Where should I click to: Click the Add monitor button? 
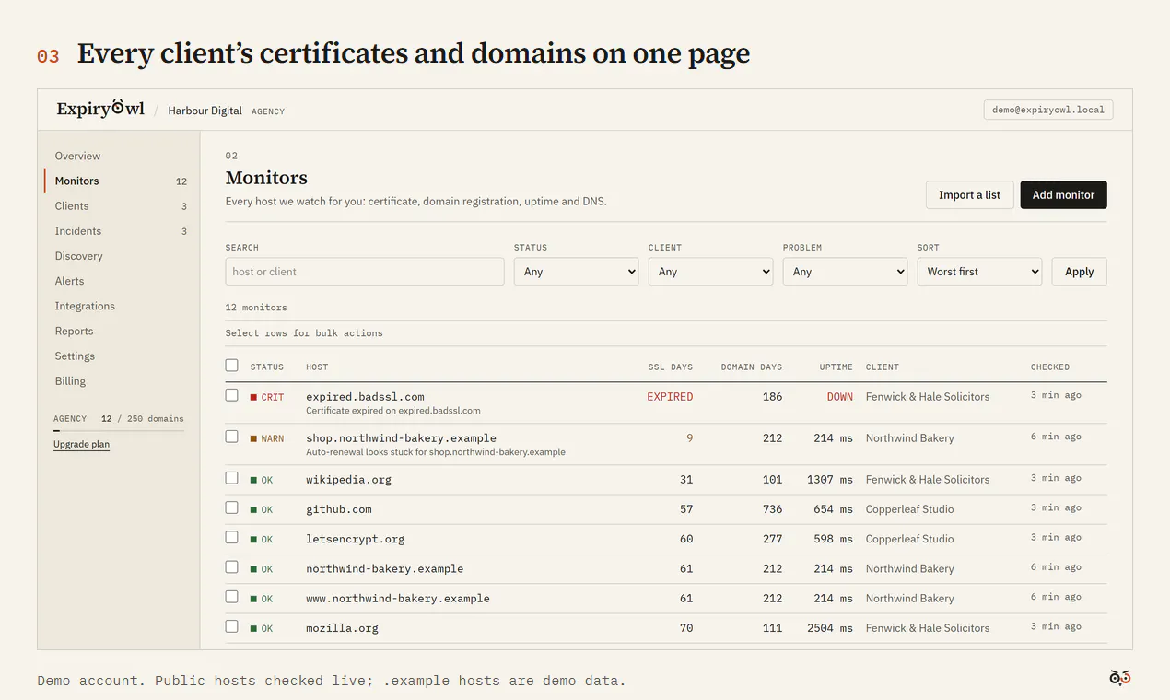click(1063, 195)
